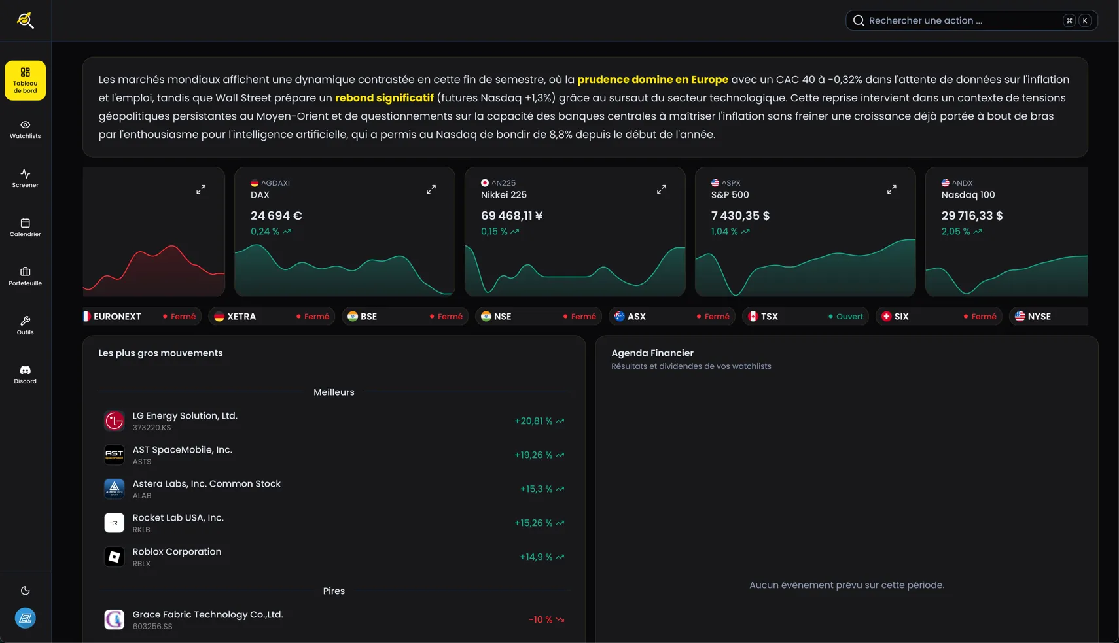The height and width of the screenshot is (643, 1119).
Task: Click the US flag icon beside ^NDX
Action: 946,183
